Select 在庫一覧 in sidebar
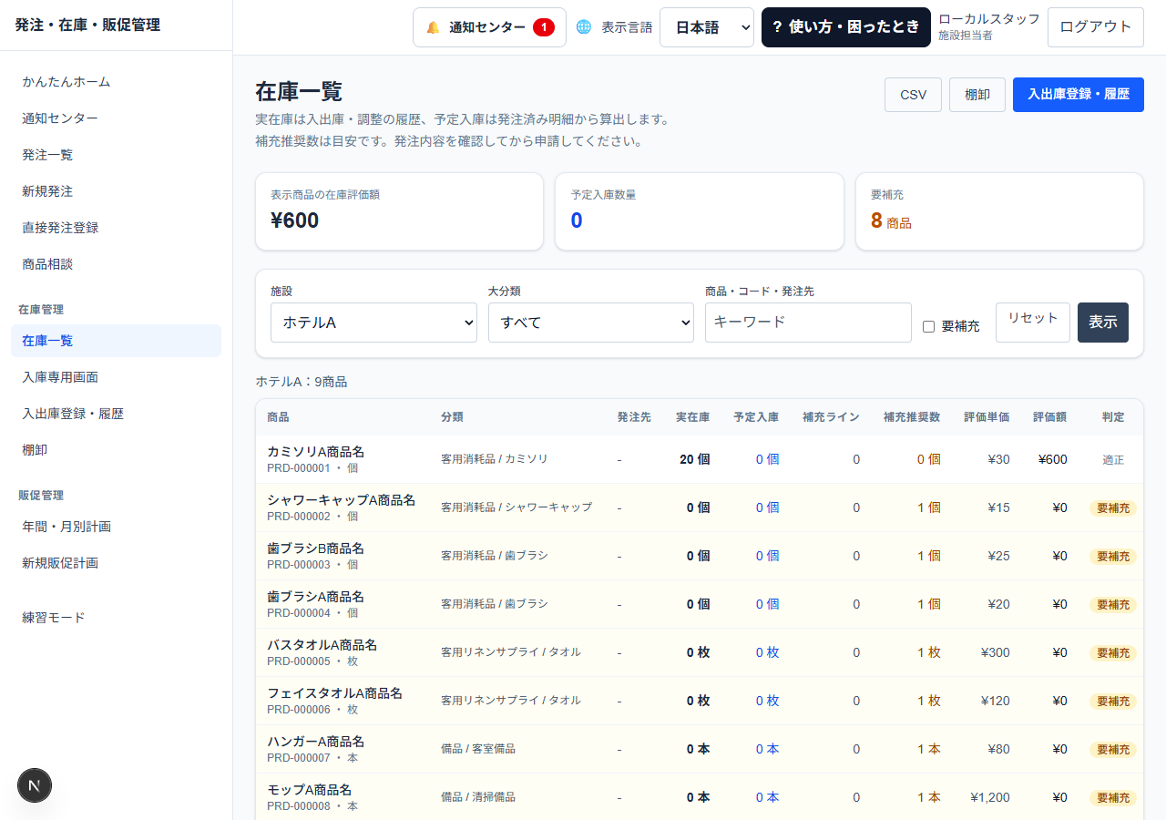1166x820 pixels. point(116,341)
